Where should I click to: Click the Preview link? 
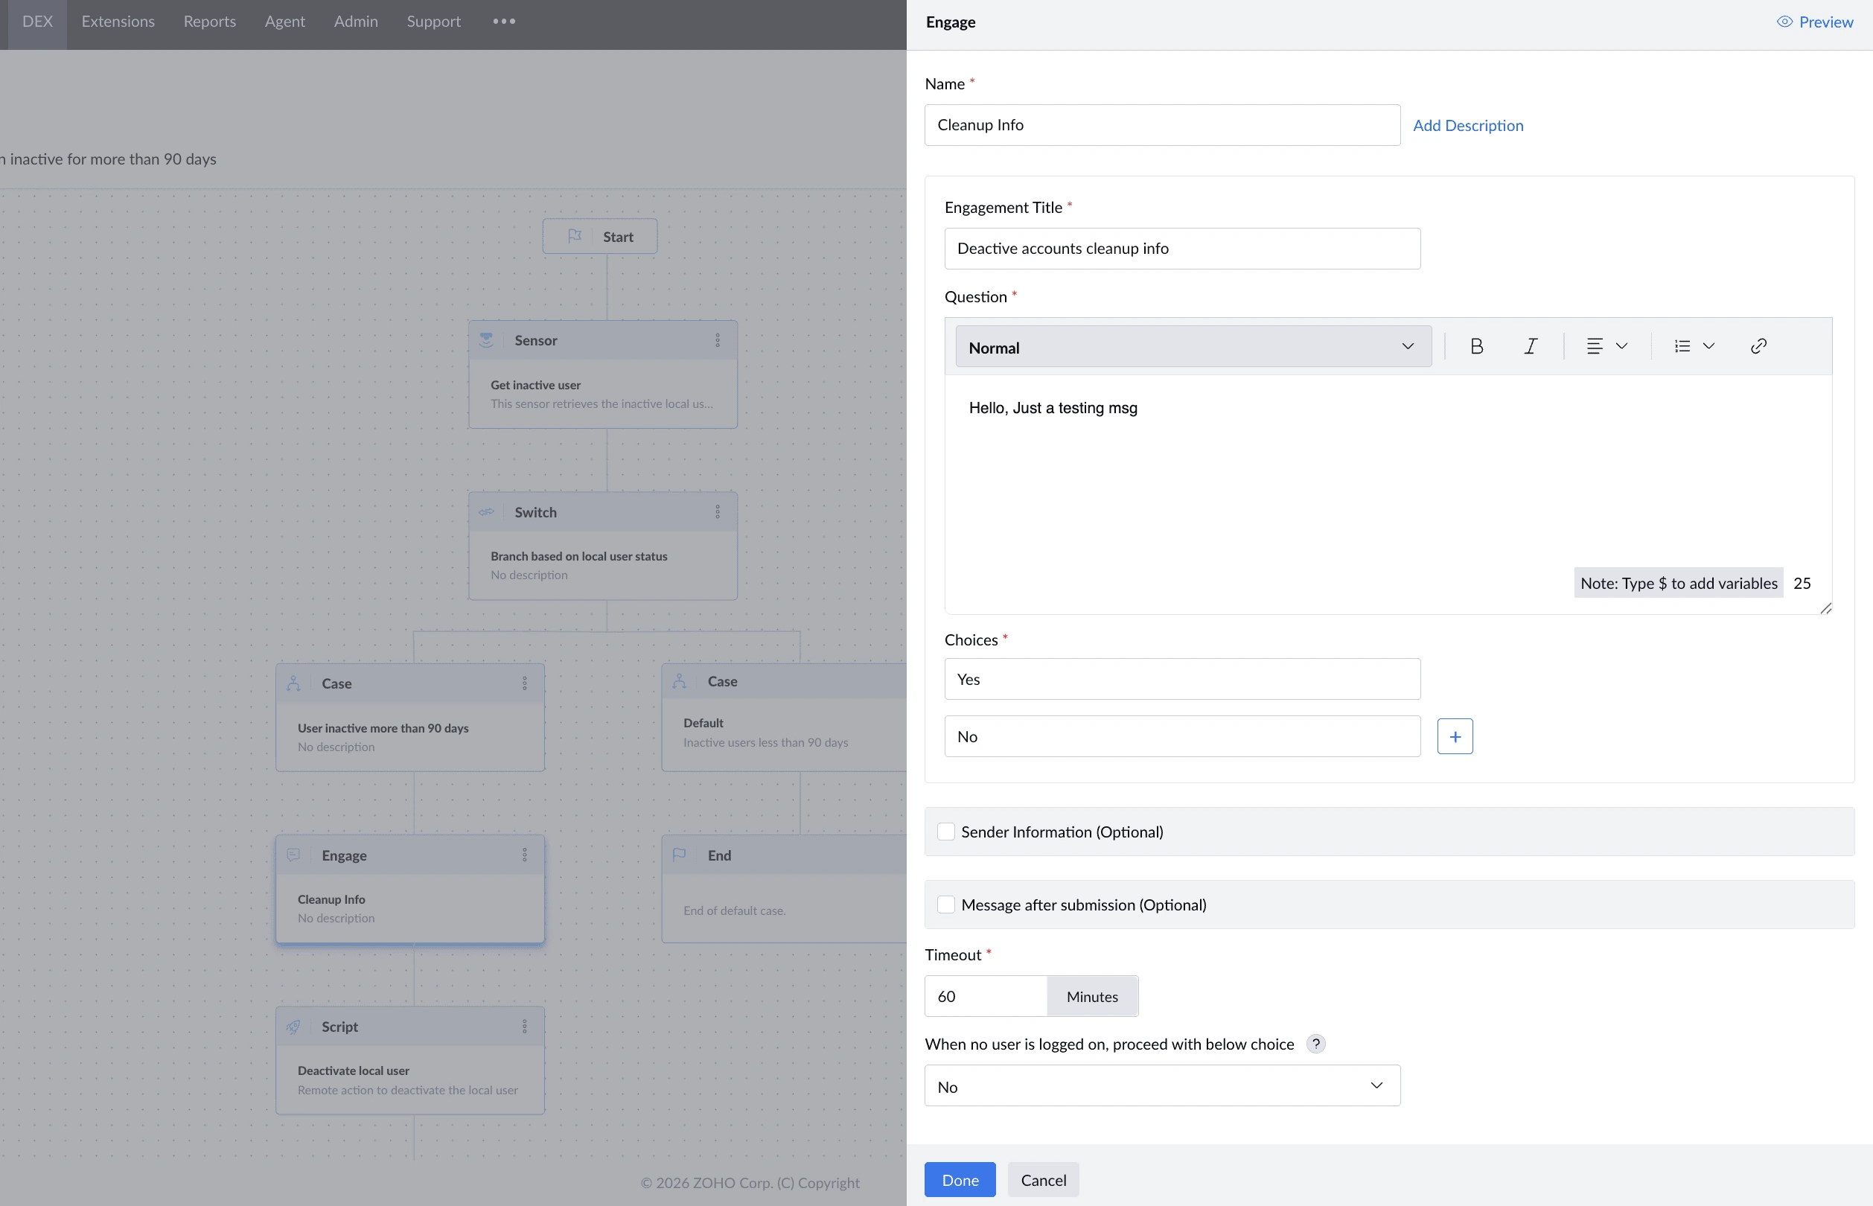1826,22
